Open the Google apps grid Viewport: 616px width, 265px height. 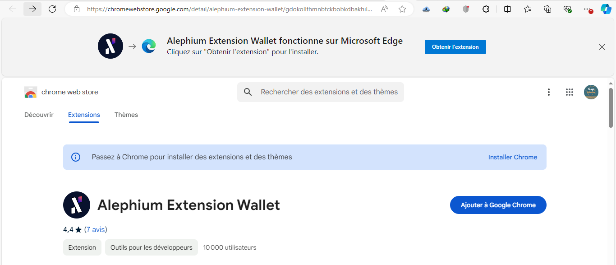pos(570,92)
